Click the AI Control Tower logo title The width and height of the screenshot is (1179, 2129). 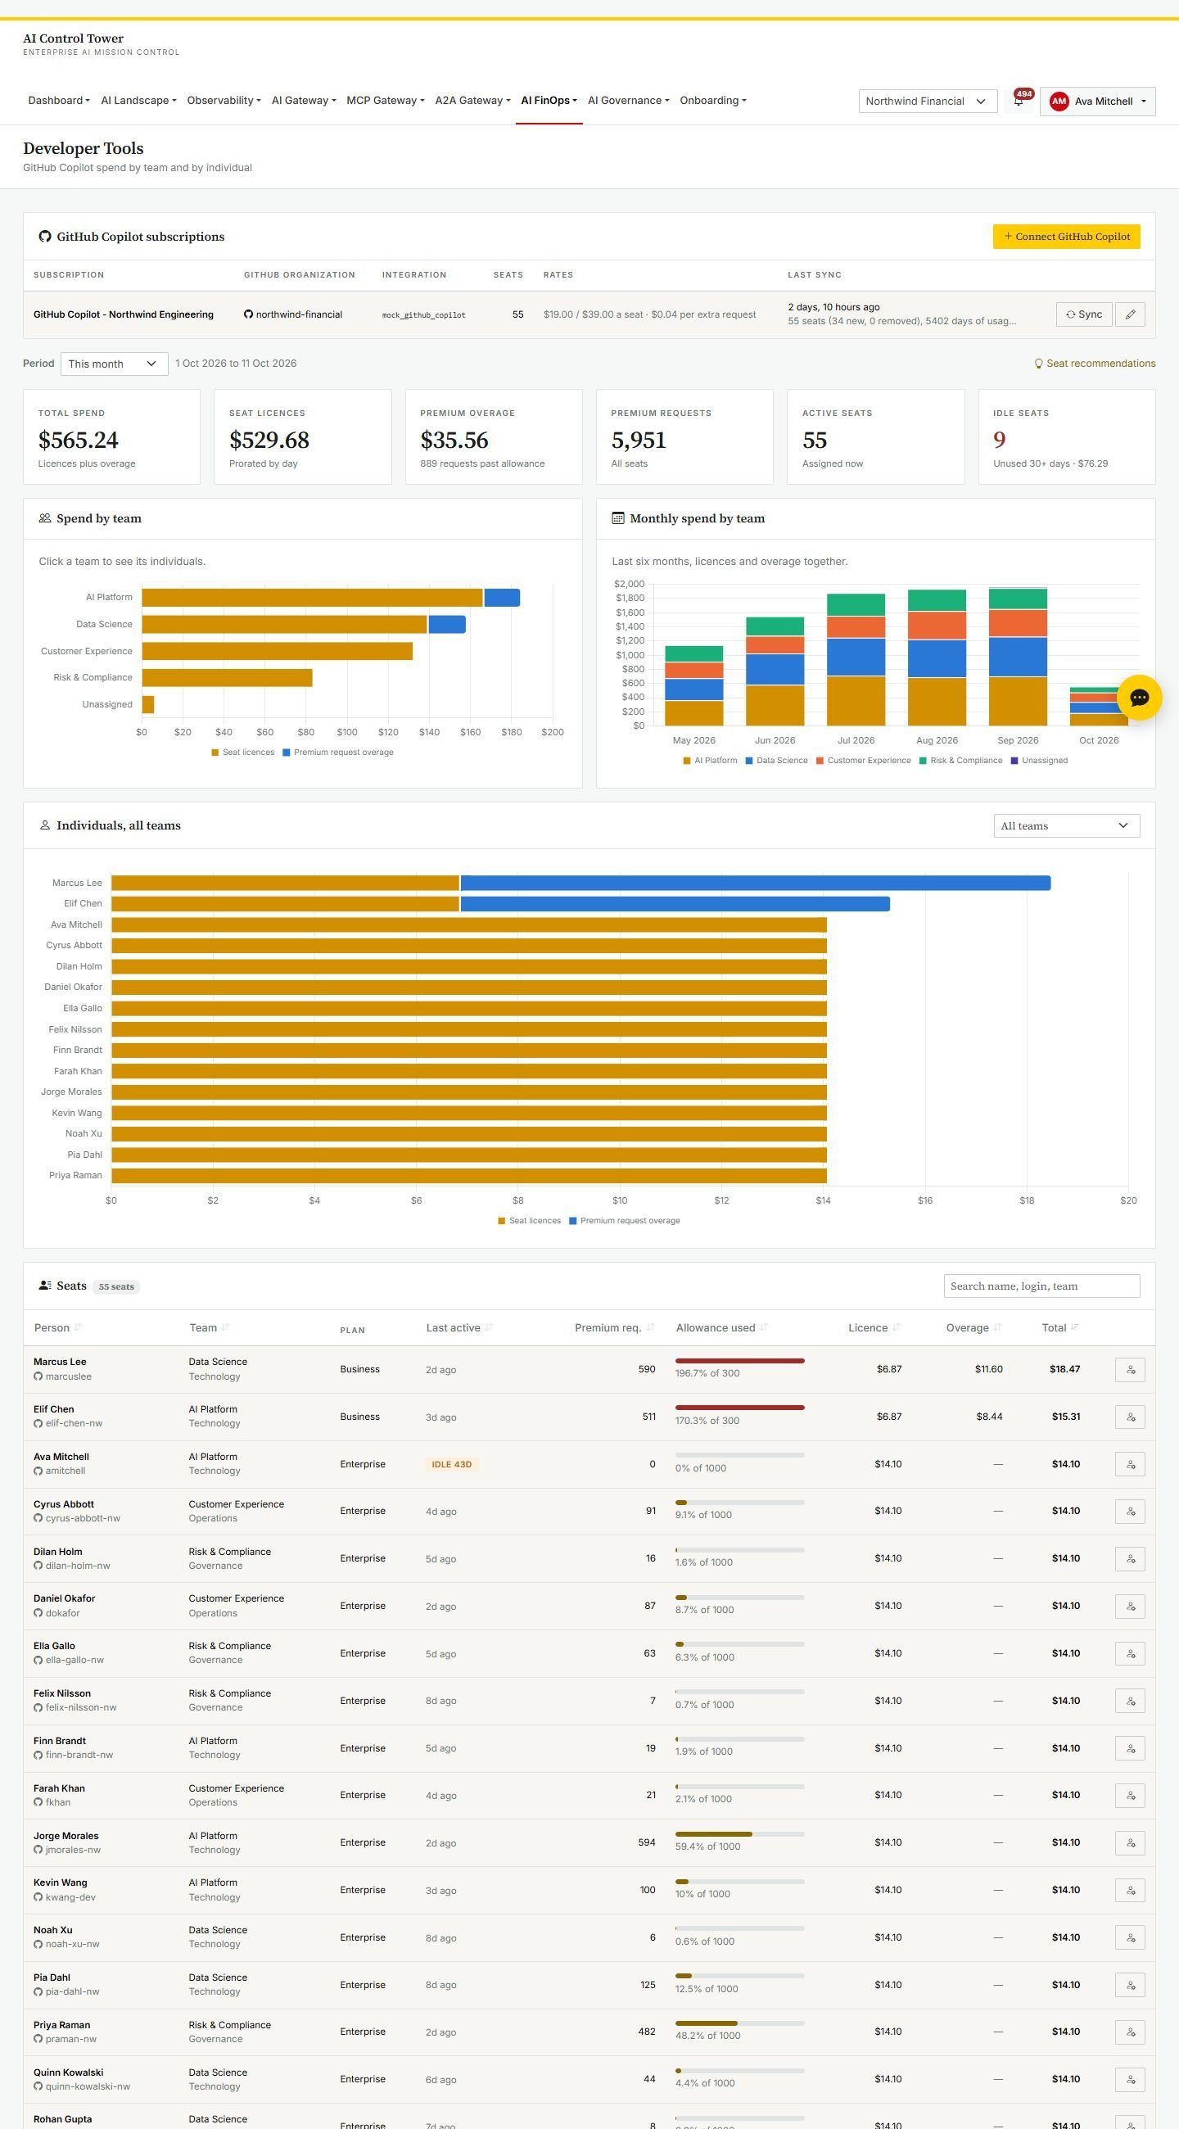click(74, 38)
